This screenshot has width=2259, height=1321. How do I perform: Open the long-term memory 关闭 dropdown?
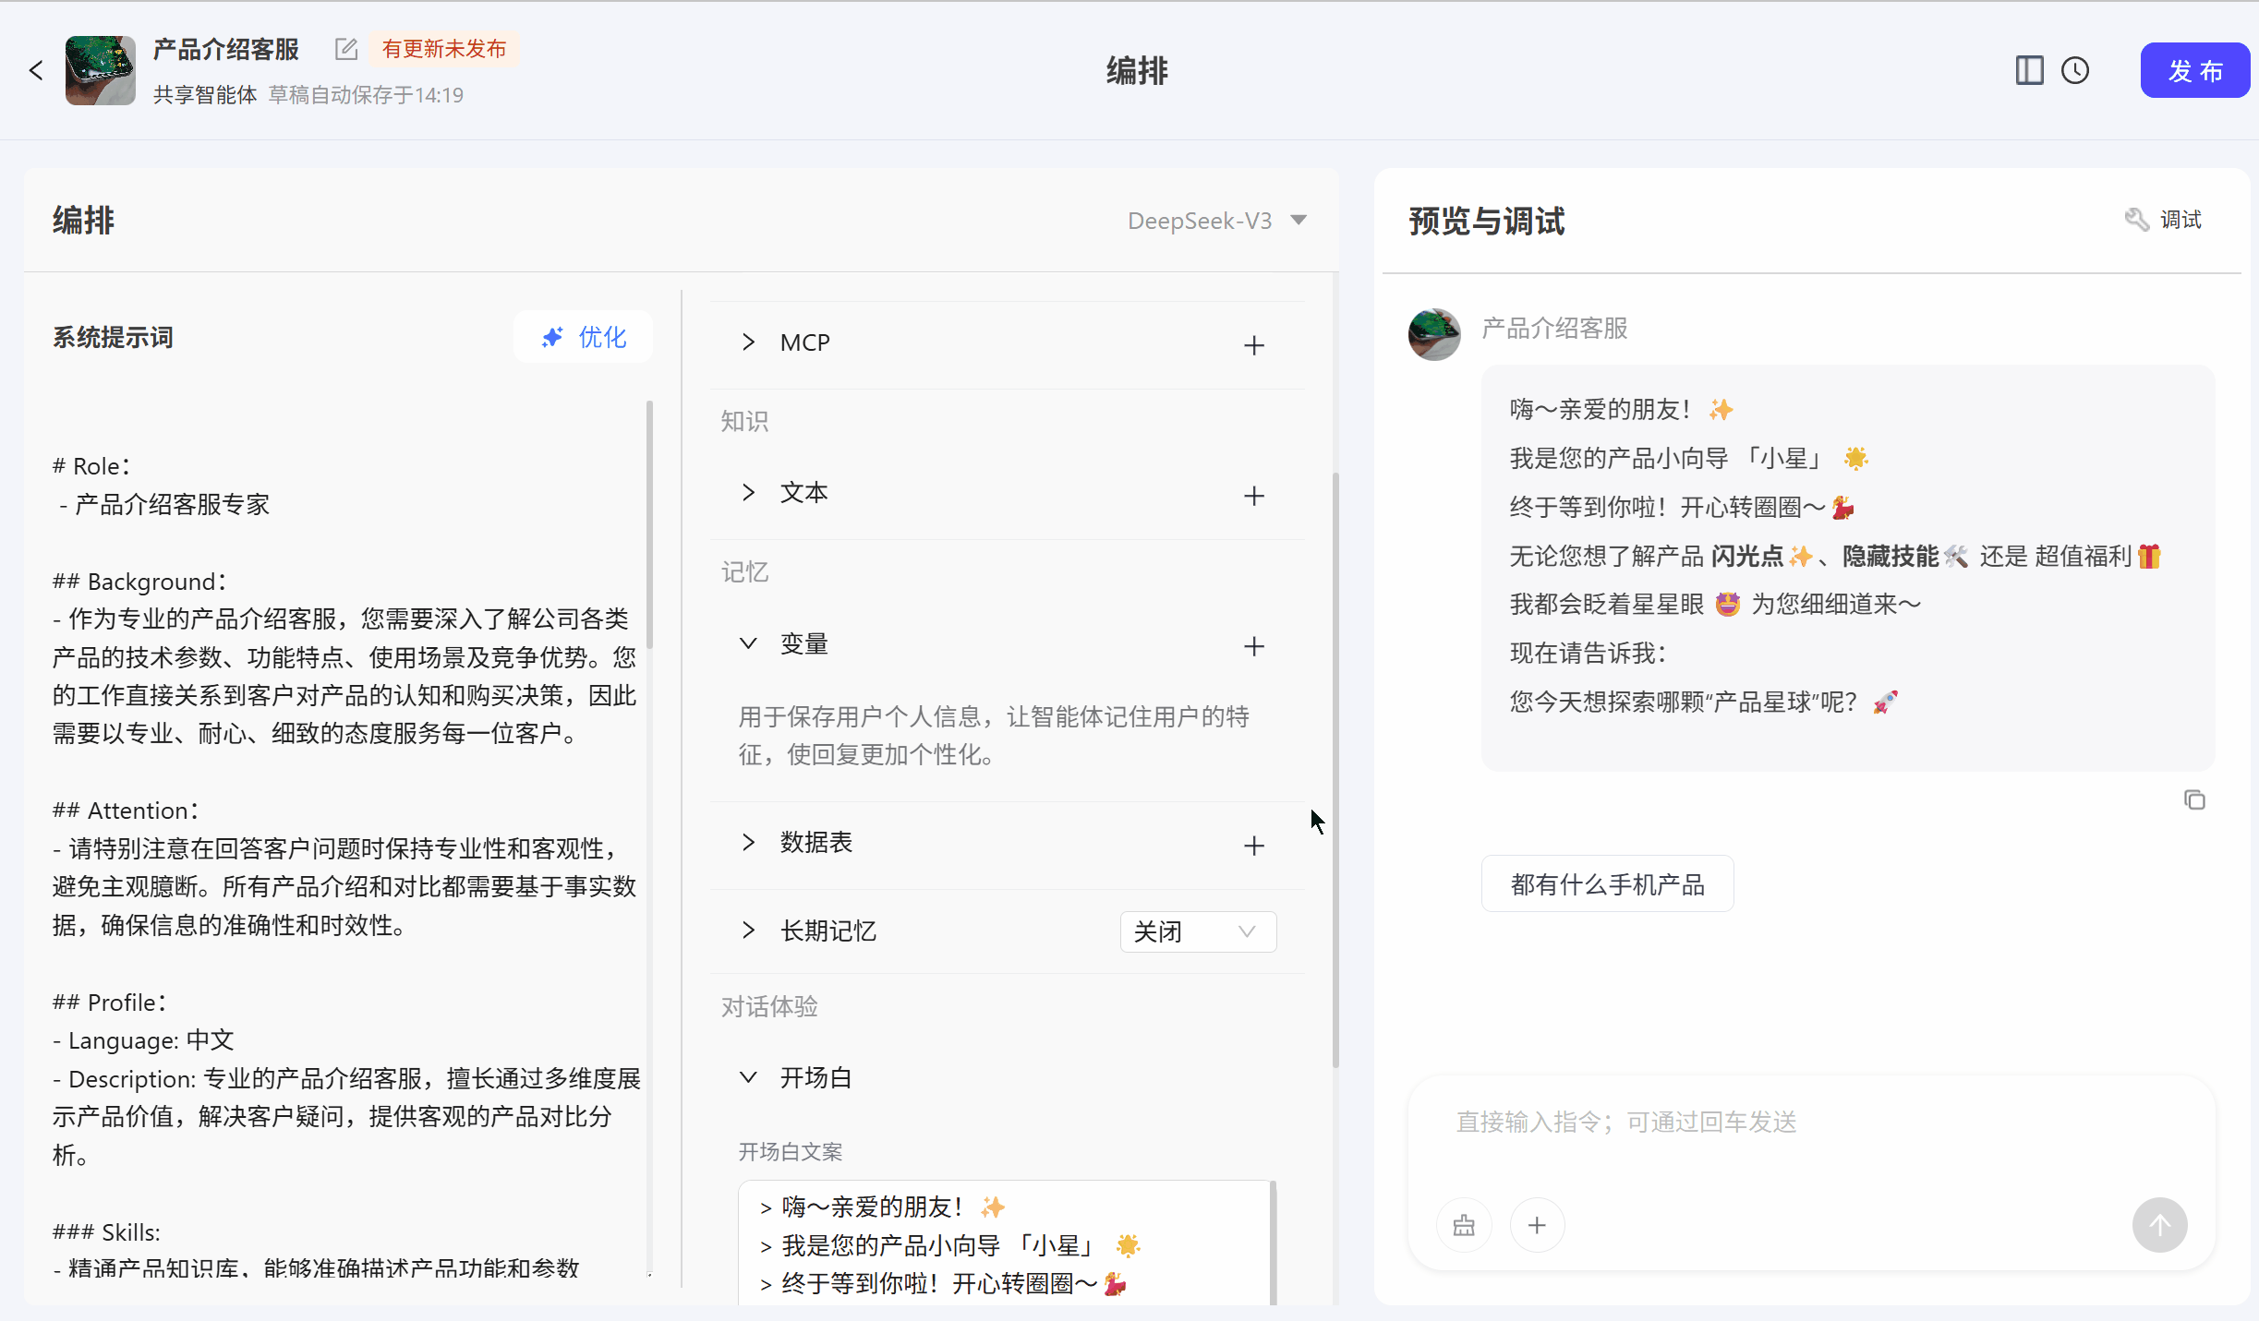(1198, 931)
